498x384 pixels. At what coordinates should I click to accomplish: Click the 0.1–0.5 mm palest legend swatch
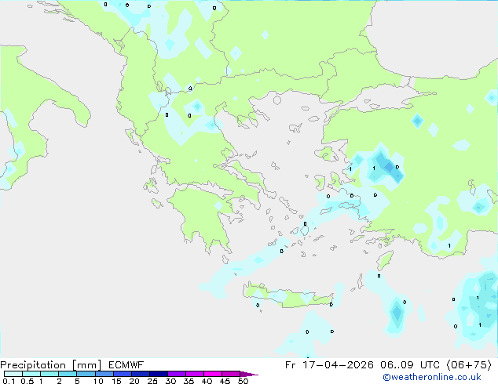click(13, 374)
